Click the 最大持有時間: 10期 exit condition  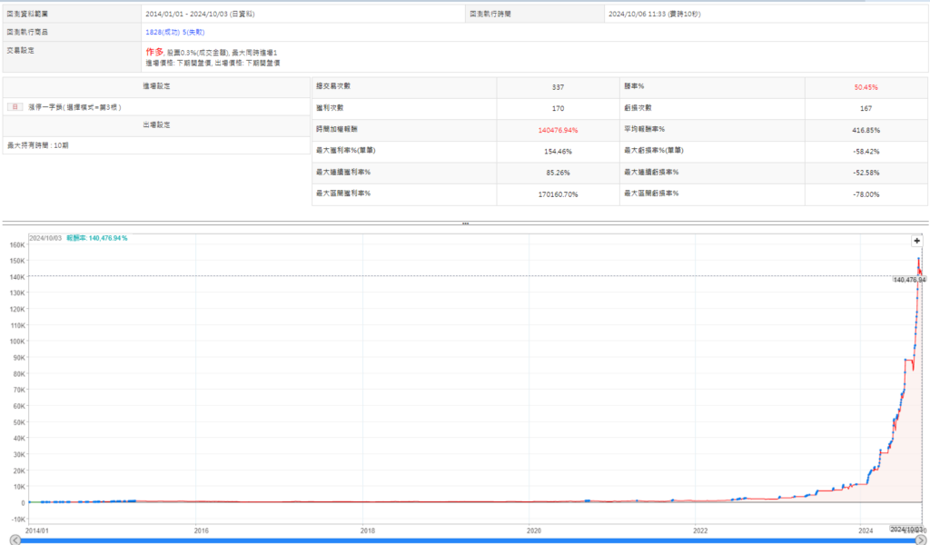click(38, 144)
